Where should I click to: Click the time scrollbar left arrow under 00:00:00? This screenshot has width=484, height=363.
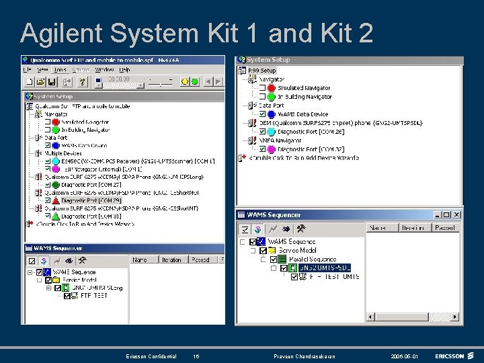[98, 85]
